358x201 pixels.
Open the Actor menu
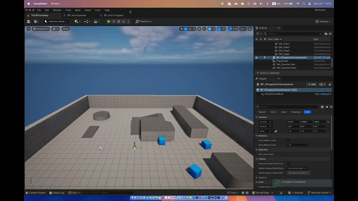tap(98, 10)
